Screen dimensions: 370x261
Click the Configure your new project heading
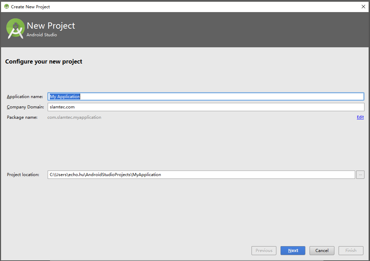[x=44, y=61]
